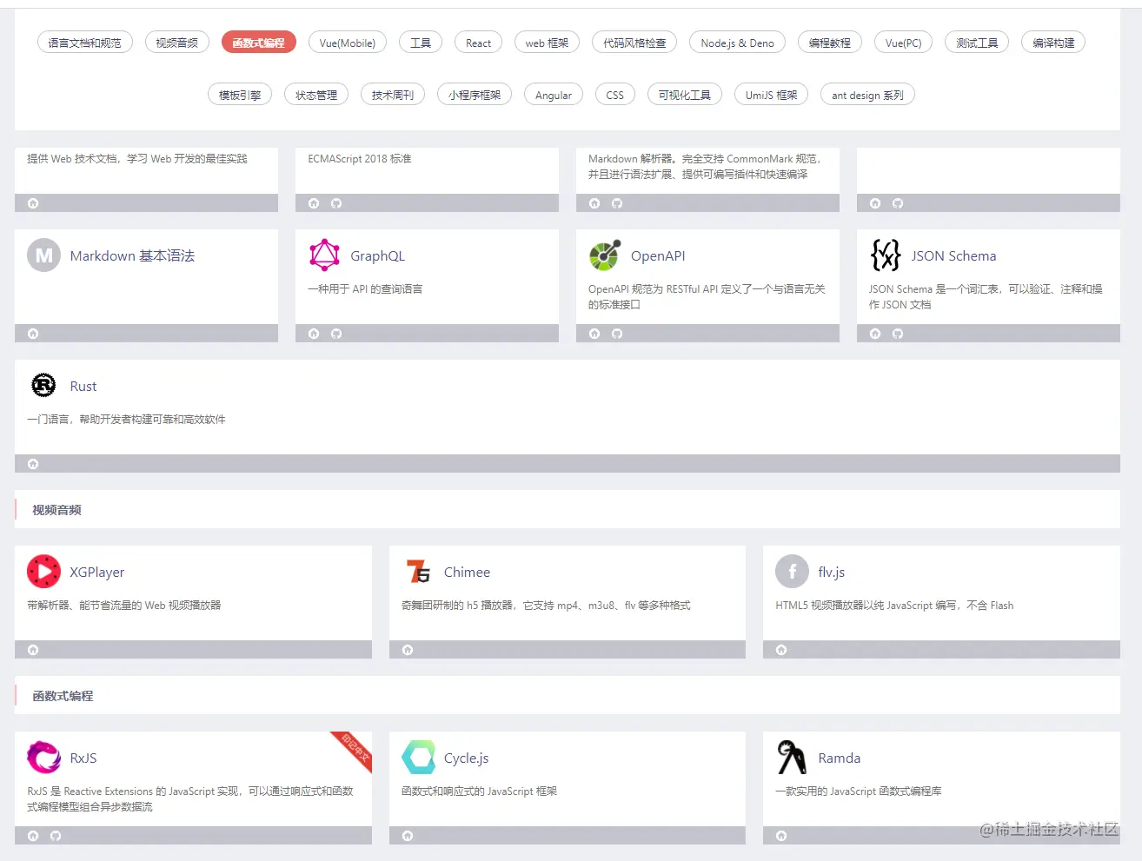Click the Cycle.js teal hexagon logo
Viewport: 1142px width, 861px height.
(x=418, y=758)
